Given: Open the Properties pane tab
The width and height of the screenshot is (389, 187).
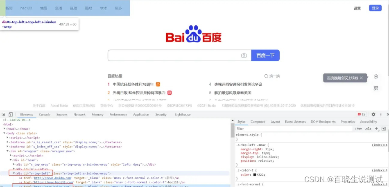Looking at the screenshot, I should (x=348, y=122).
